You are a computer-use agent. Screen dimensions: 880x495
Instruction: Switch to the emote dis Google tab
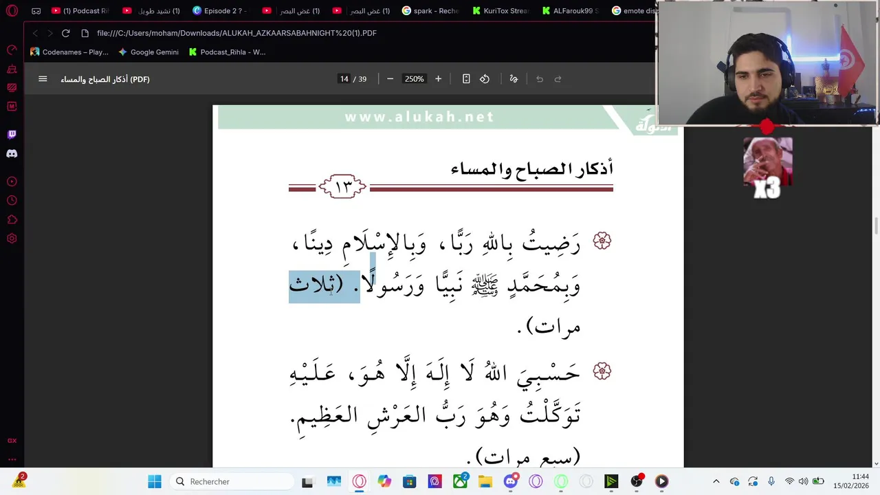click(x=632, y=11)
